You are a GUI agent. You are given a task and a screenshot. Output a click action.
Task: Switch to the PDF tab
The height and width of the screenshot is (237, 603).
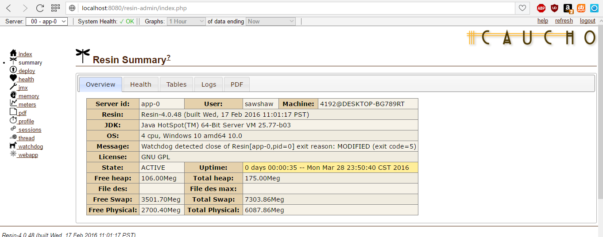[x=237, y=84]
